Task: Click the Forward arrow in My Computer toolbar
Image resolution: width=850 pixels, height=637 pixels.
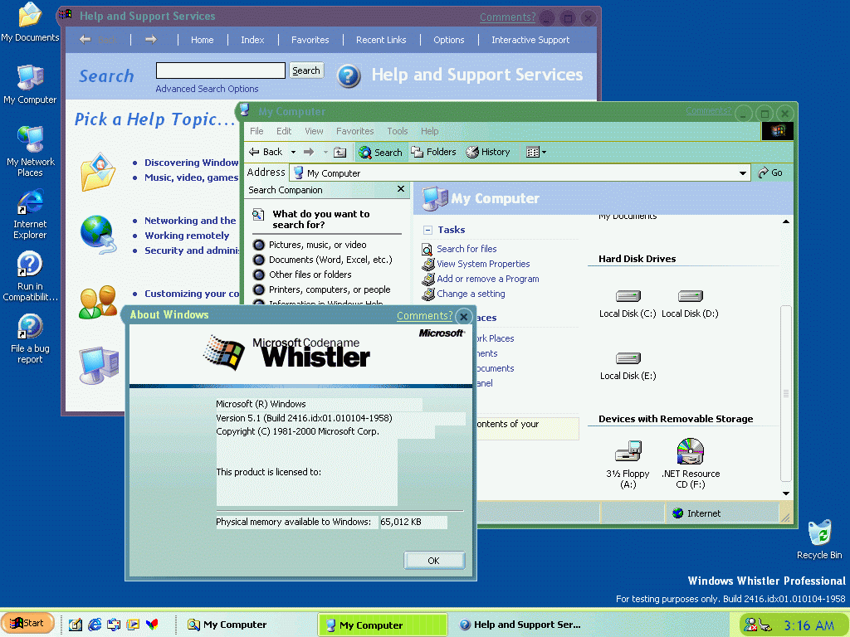Action: tap(309, 153)
